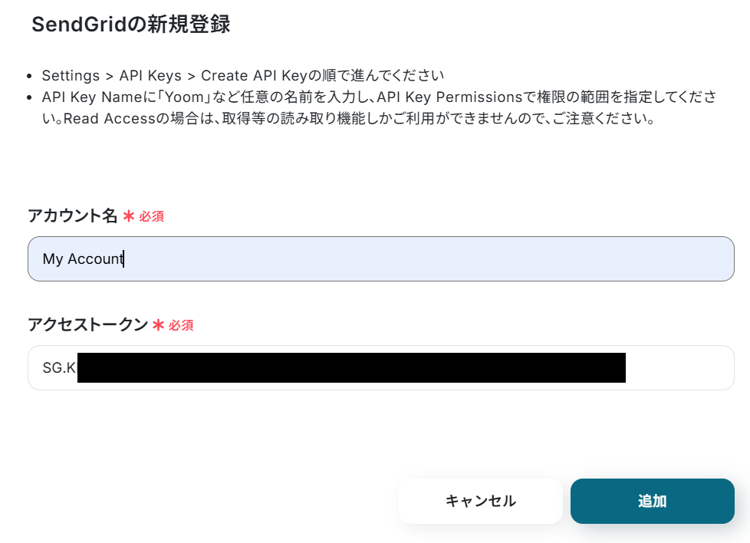
Task: Click the SendGridの新規登録 heading
Action: (x=131, y=25)
